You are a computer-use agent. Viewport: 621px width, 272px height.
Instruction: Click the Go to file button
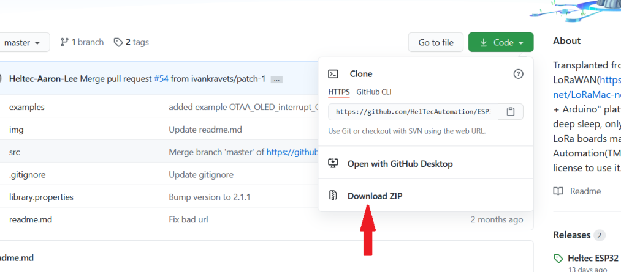pos(436,42)
